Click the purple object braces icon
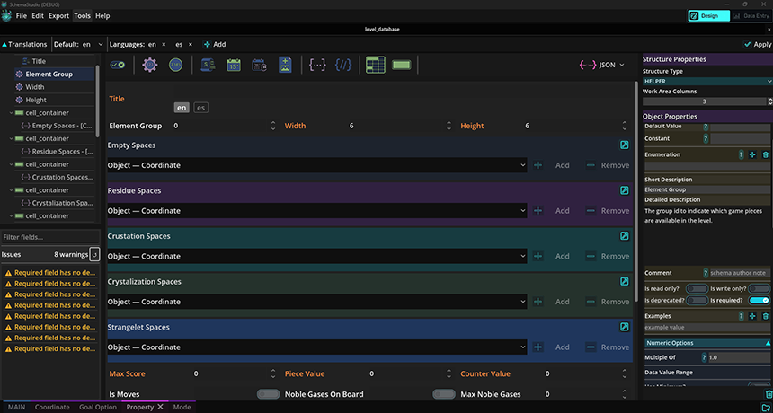Screen dimensions: 773x413 pos(317,65)
